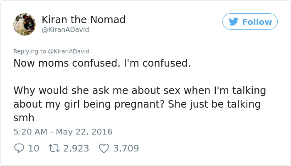Click the word 'smh' in the tweet
291x166 pixels.
tap(23, 118)
